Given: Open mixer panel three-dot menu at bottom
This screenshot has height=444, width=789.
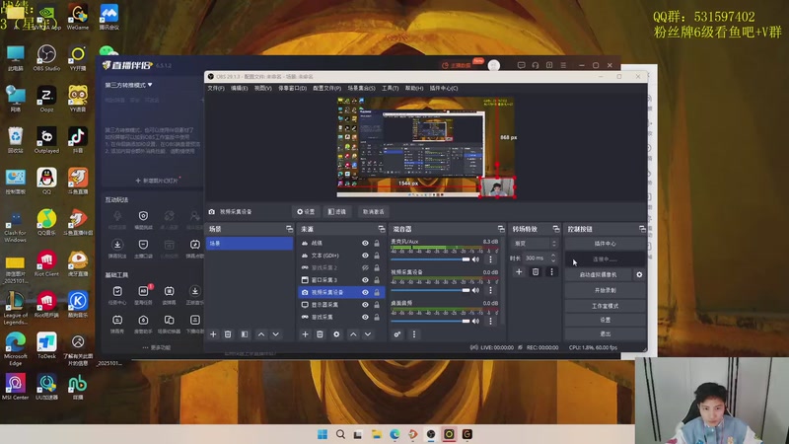Looking at the screenshot, I should pyautogui.click(x=414, y=334).
